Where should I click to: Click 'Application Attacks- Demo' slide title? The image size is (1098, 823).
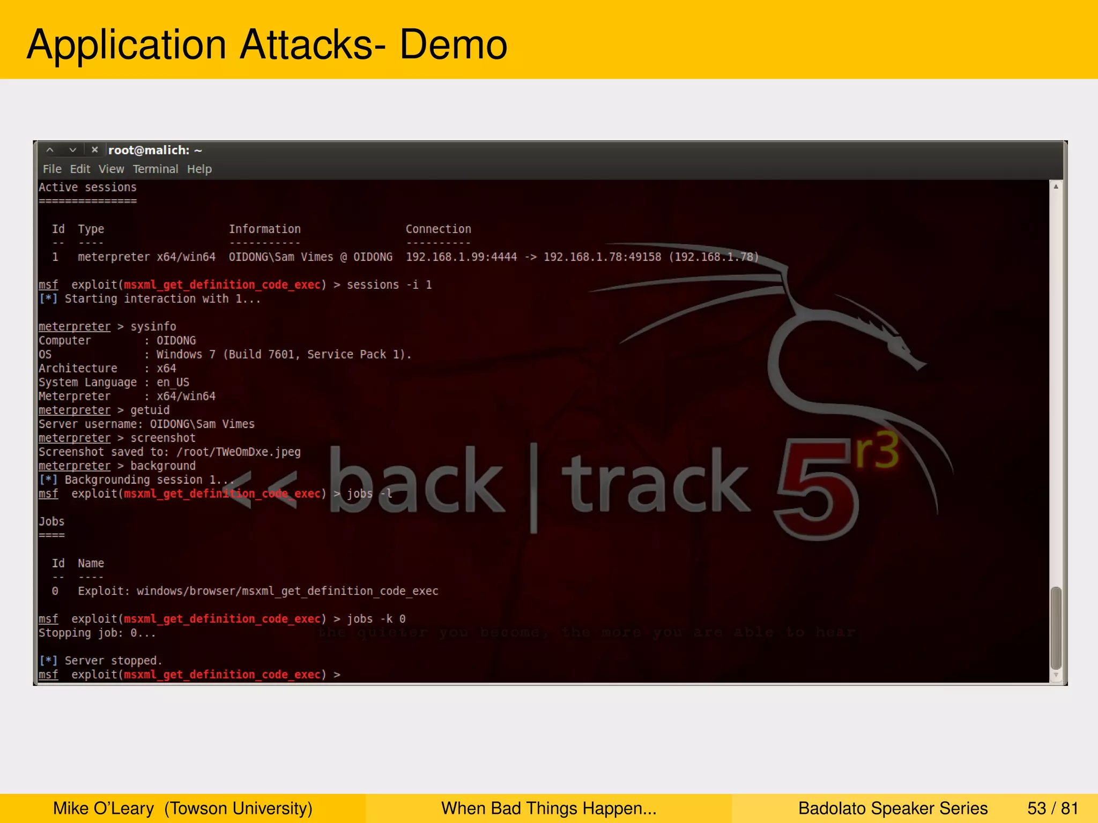[x=267, y=44]
